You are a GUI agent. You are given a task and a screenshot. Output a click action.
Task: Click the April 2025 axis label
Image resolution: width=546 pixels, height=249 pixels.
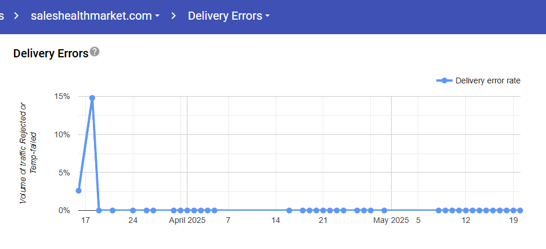click(187, 221)
